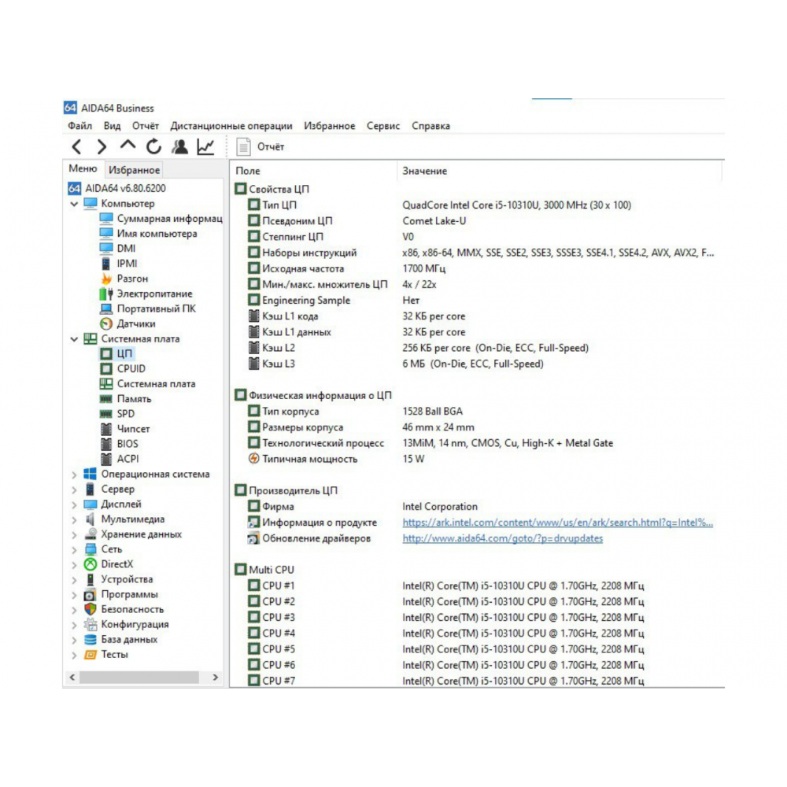
Task: Click the Отчёт toolbar button label
Action: tap(271, 146)
